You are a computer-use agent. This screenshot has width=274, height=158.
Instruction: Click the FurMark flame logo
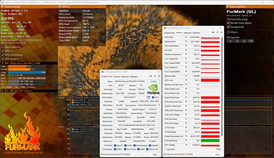[x=22, y=132]
